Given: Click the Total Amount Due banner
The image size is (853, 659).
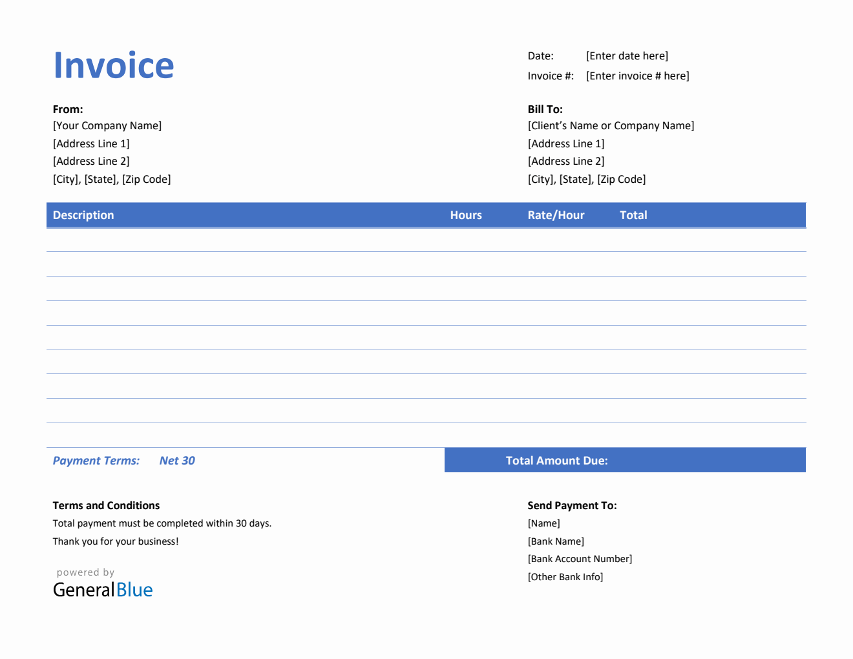Looking at the screenshot, I should click(x=556, y=460).
